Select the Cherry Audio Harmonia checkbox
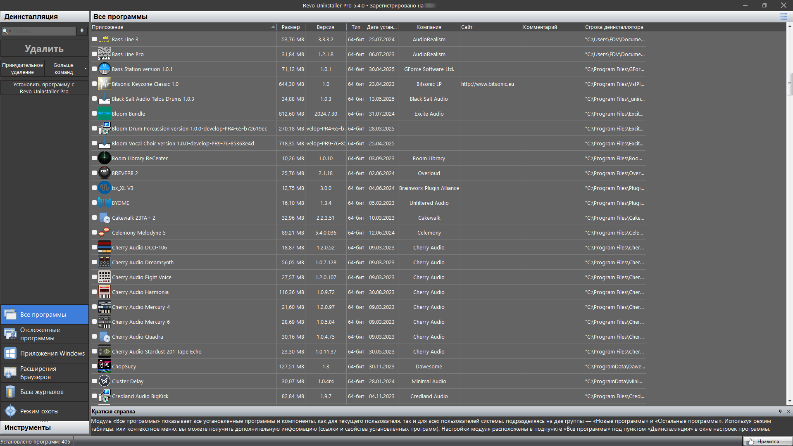793x446 pixels. pyautogui.click(x=95, y=292)
